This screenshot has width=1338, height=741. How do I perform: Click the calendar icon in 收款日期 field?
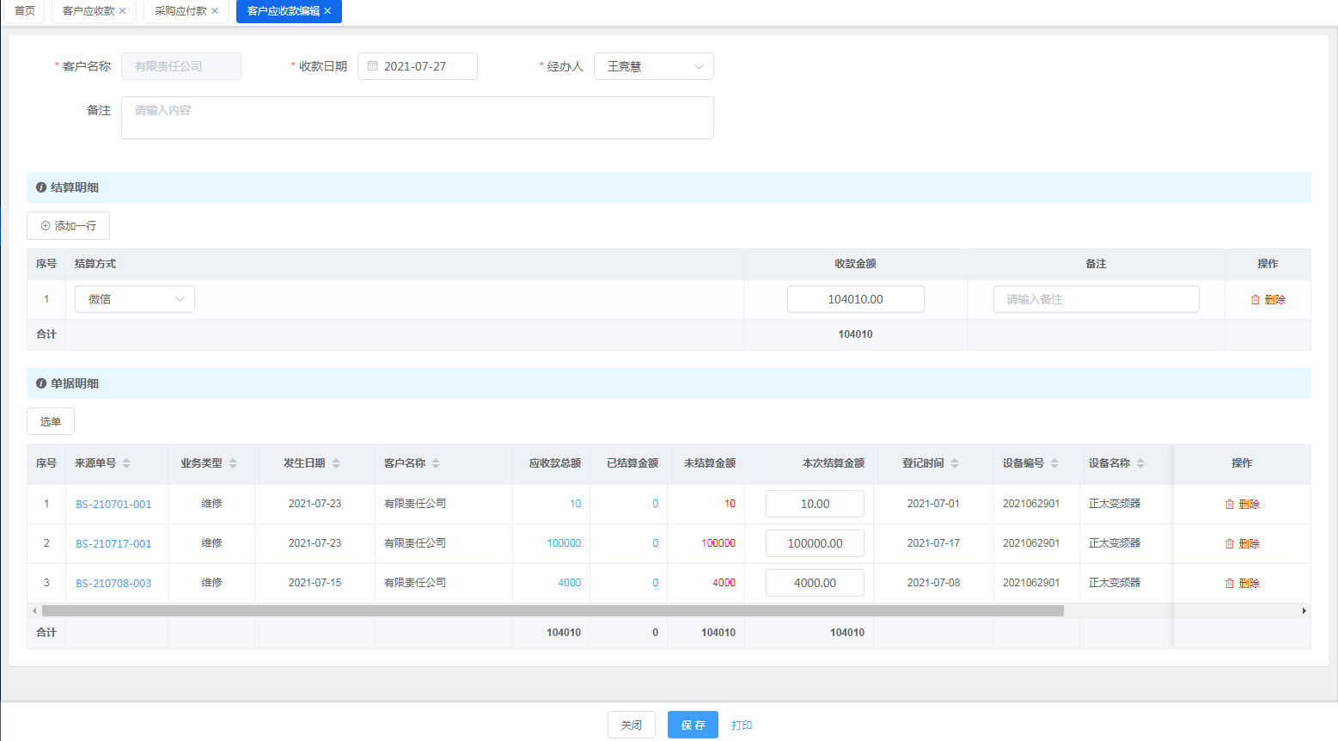(x=373, y=66)
